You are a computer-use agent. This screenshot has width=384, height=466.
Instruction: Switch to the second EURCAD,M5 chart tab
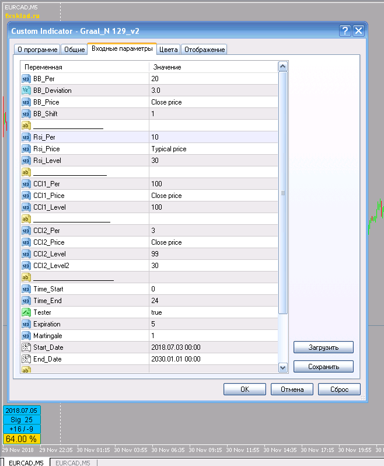pyautogui.click(x=73, y=462)
